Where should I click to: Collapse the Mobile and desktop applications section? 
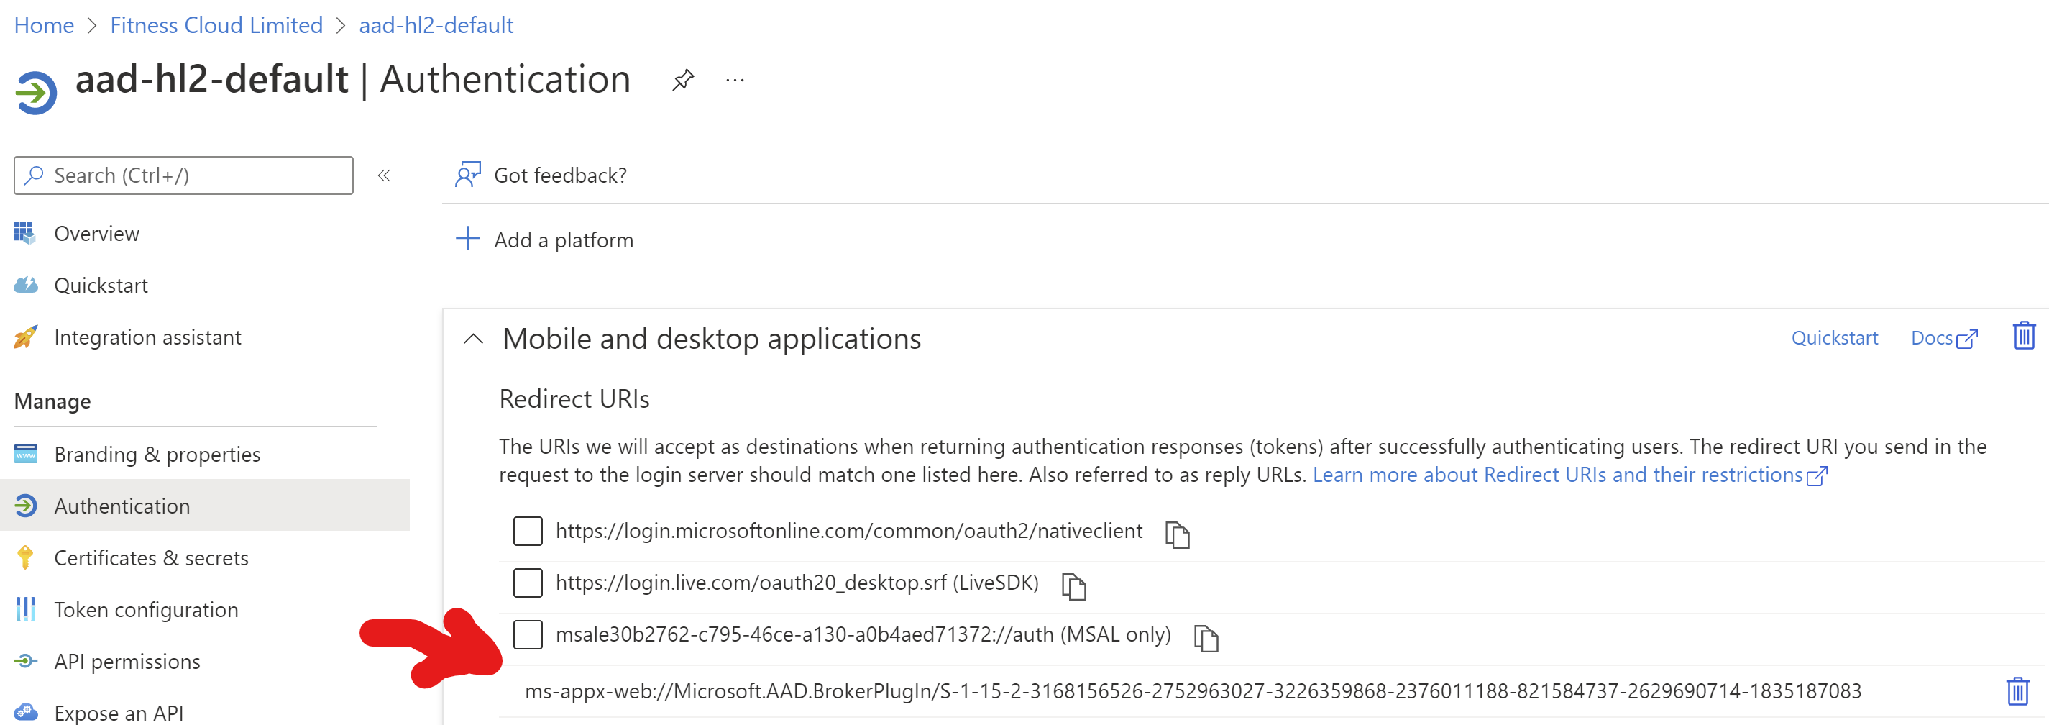tap(472, 338)
